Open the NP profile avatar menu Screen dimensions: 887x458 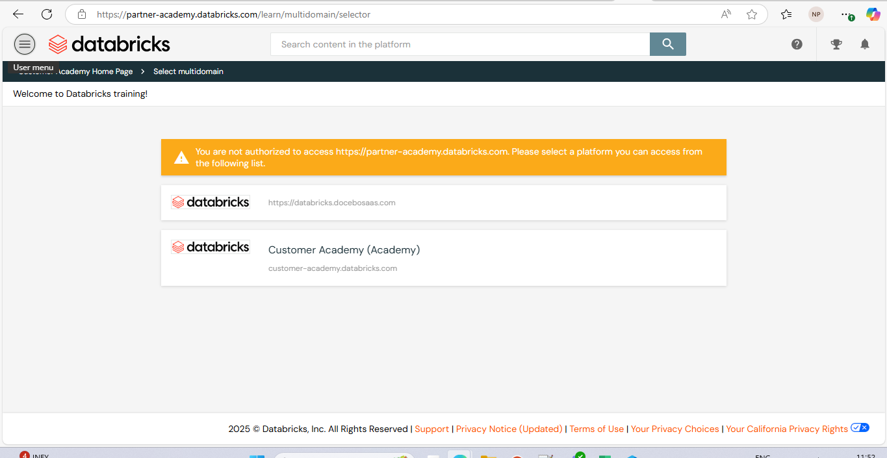[816, 14]
